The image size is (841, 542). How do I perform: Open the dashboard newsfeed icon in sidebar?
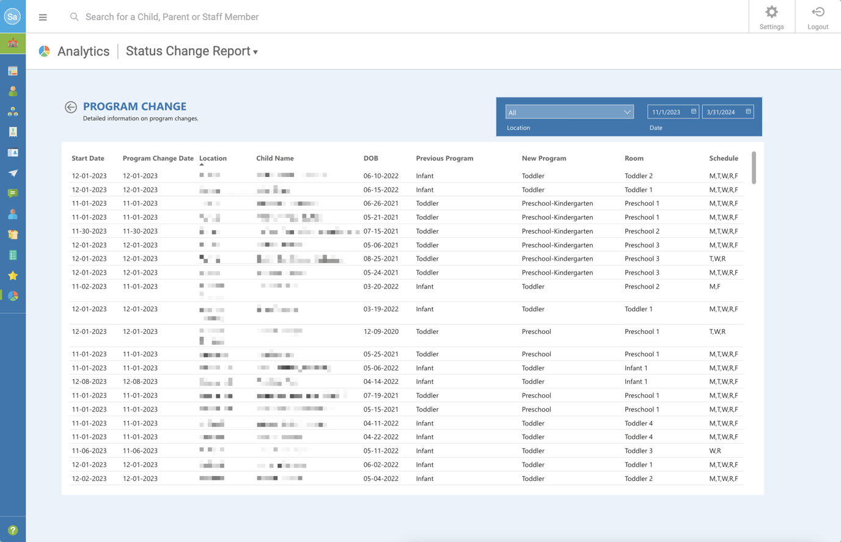[x=13, y=70]
